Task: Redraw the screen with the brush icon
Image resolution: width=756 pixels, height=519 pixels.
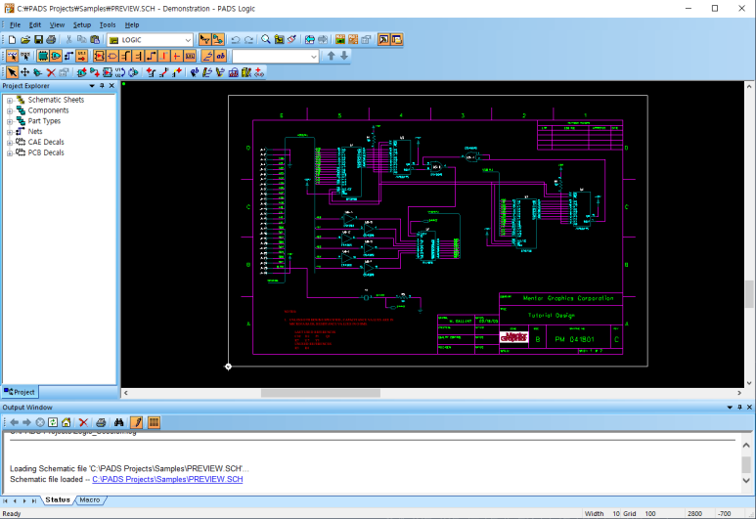Action: (291, 39)
